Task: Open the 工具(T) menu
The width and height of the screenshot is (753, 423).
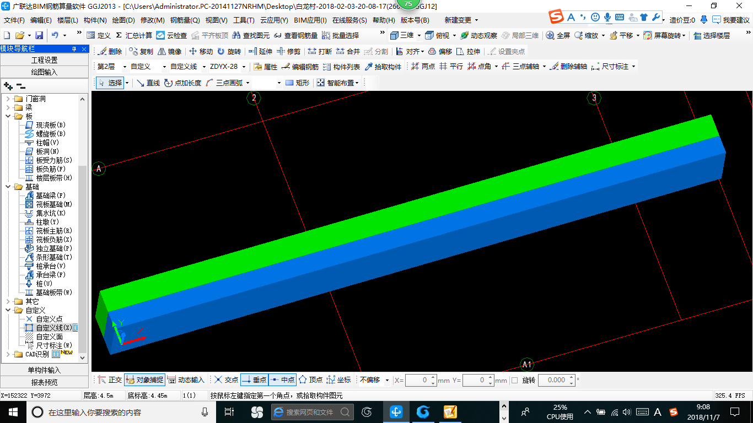Action: point(244,20)
